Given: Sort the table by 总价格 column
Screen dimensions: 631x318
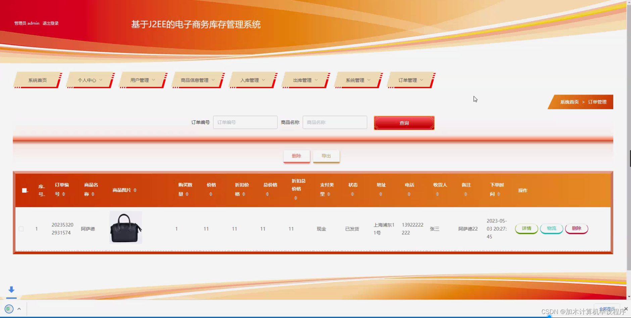Looking at the screenshot, I should [x=267, y=194].
